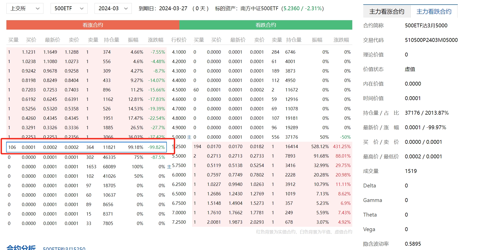This screenshot has height=250, width=479.
Task: Click the 行权价 column header
Action: [x=179, y=40]
